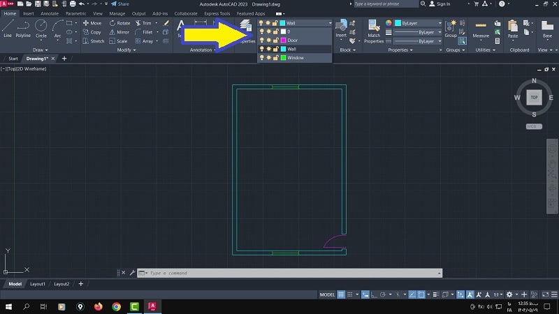Screen dimensions: 559x314
Task: Start the Array command
Action: tap(144, 41)
